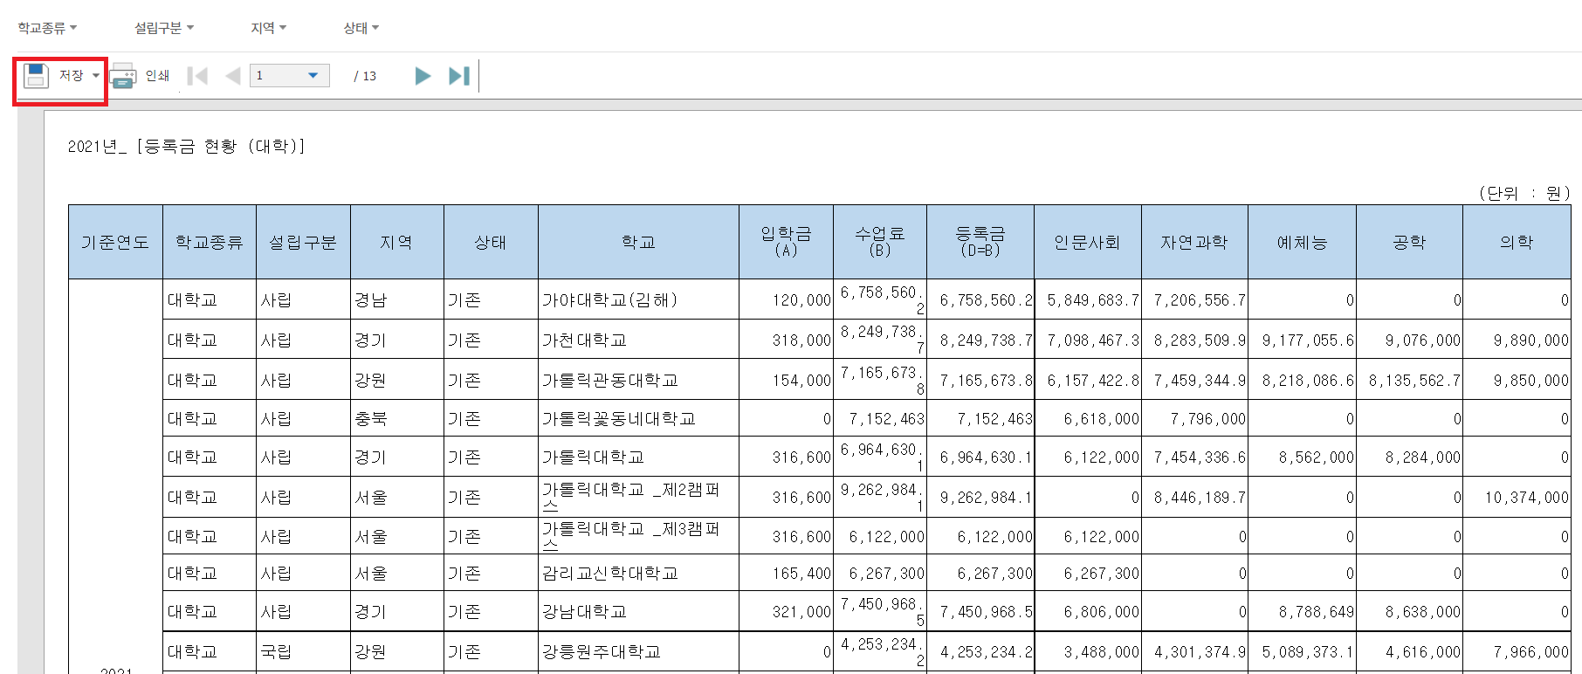Select the 가톨릭대학교 _제3캠퍼스 cell
Screen dimensions: 1582x674
(638, 536)
